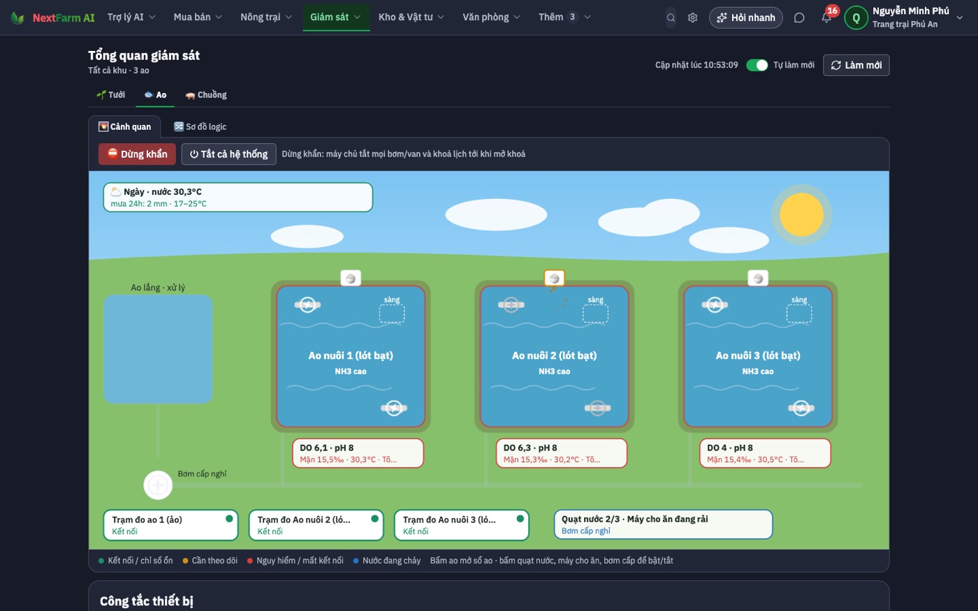Open Hỏi nhanh quick ask button
The width and height of the screenshot is (978, 611).
point(746,17)
